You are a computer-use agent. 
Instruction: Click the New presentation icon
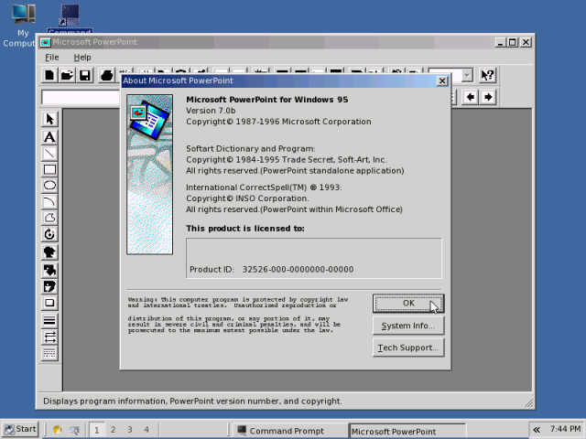[49, 75]
